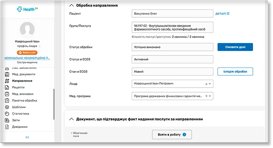This screenshot has height=148, width=273.
Task: Collapse the 'Обробка направлення' section
Action: (x=72, y=5)
